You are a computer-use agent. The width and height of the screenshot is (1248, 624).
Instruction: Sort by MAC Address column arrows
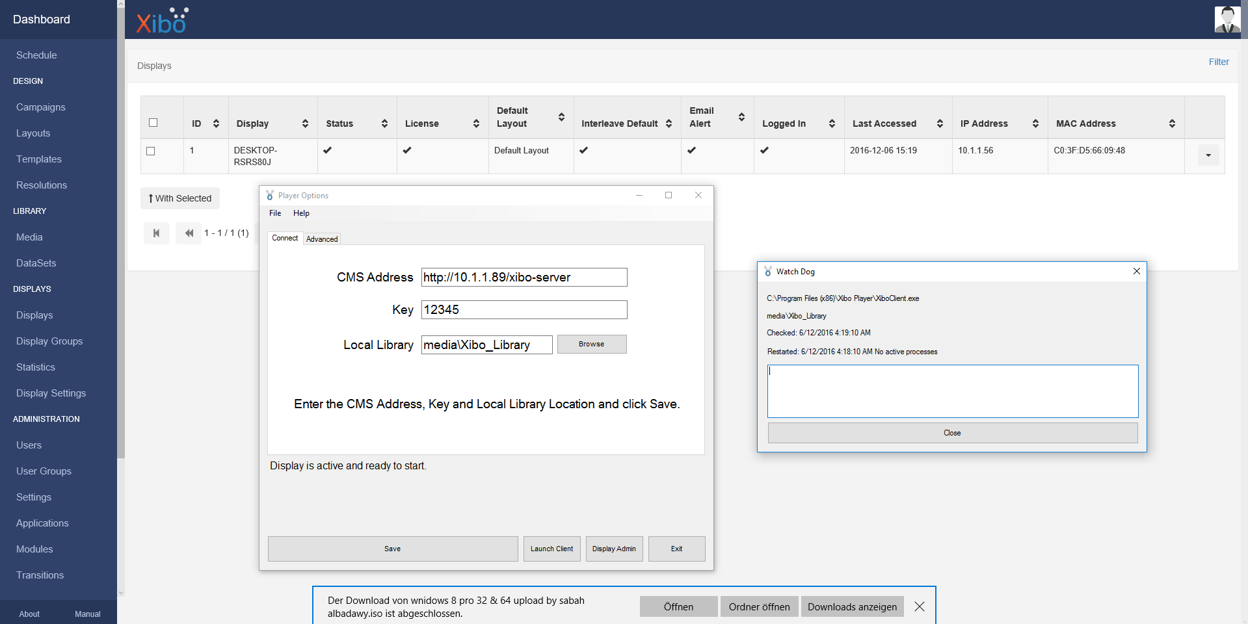coord(1172,123)
